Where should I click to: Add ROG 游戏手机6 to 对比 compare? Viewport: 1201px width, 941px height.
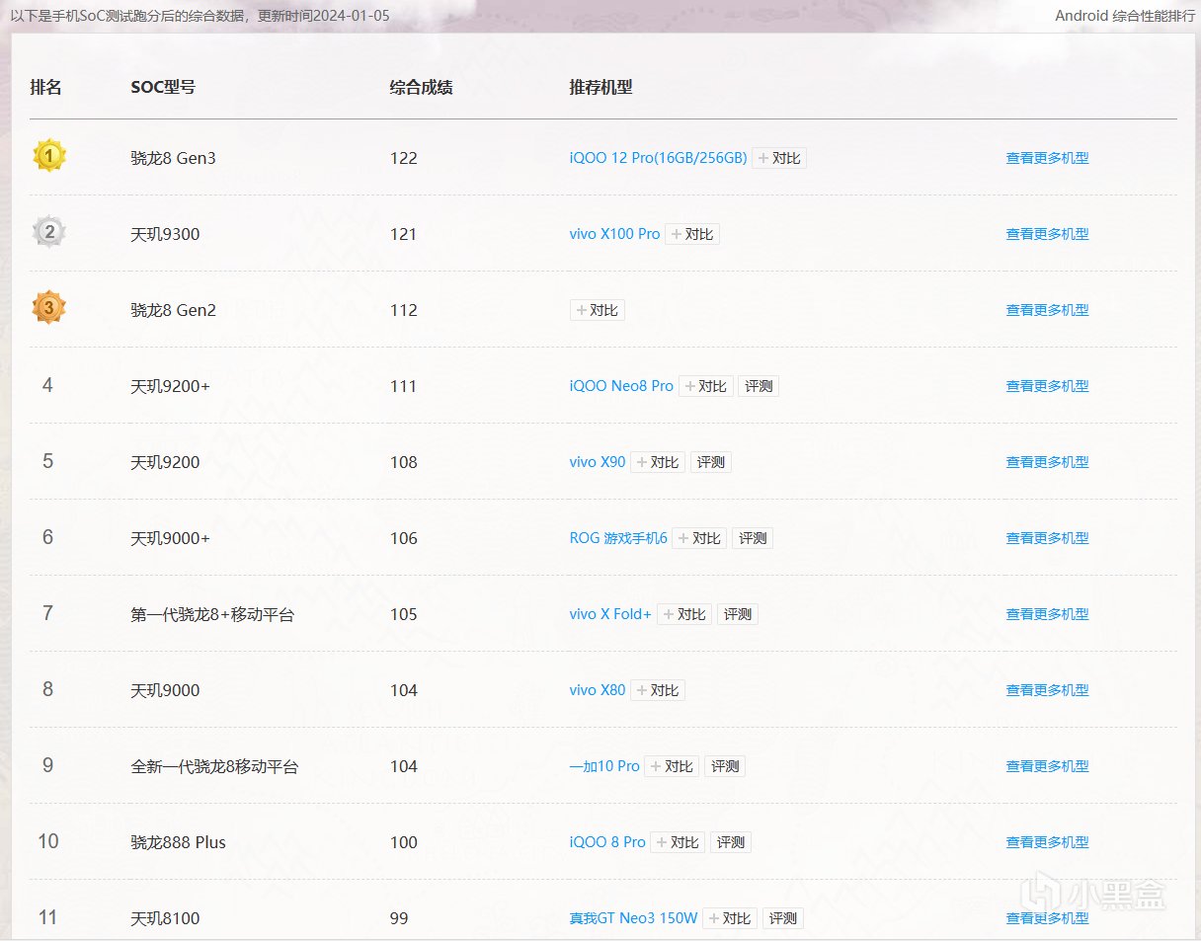click(699, 538)
